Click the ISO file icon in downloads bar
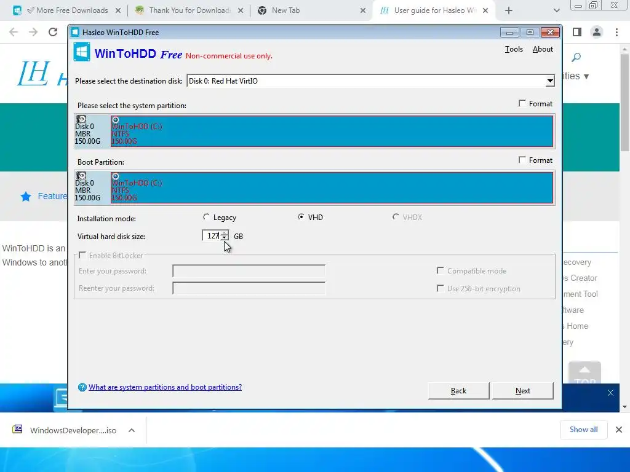Viewport: 630px width, 472px height. (17, 430)
